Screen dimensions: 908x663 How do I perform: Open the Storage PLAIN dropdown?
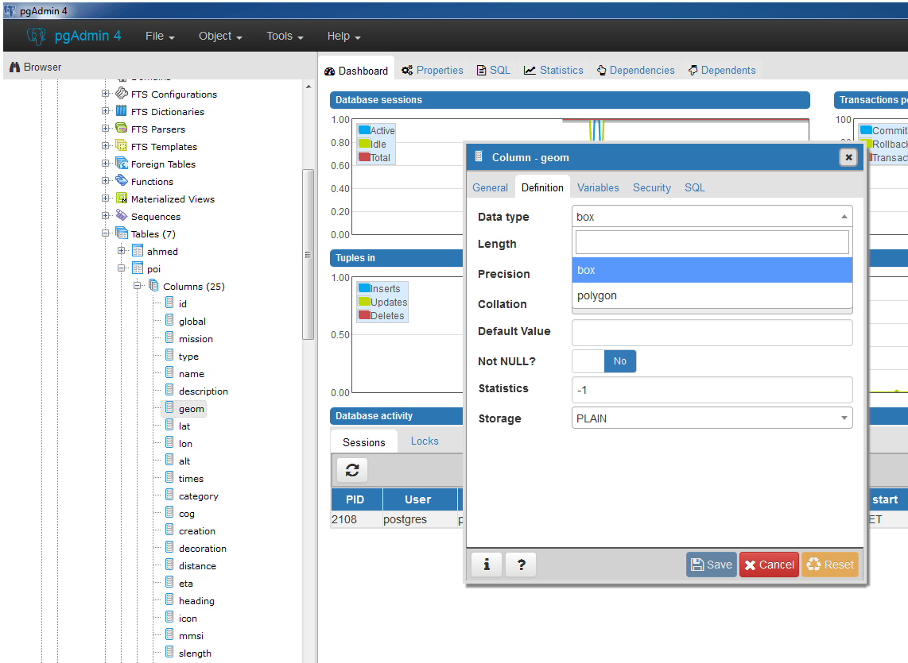(x=712, y=418)
